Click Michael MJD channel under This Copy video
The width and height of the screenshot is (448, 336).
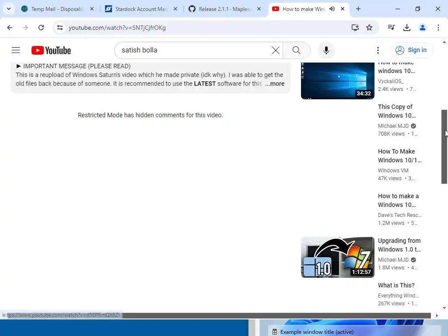(x=393, y=126)
